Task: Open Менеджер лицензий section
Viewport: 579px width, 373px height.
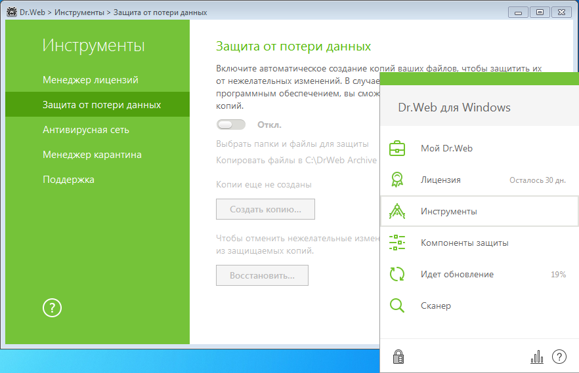Action: click(x=91, y=79)
